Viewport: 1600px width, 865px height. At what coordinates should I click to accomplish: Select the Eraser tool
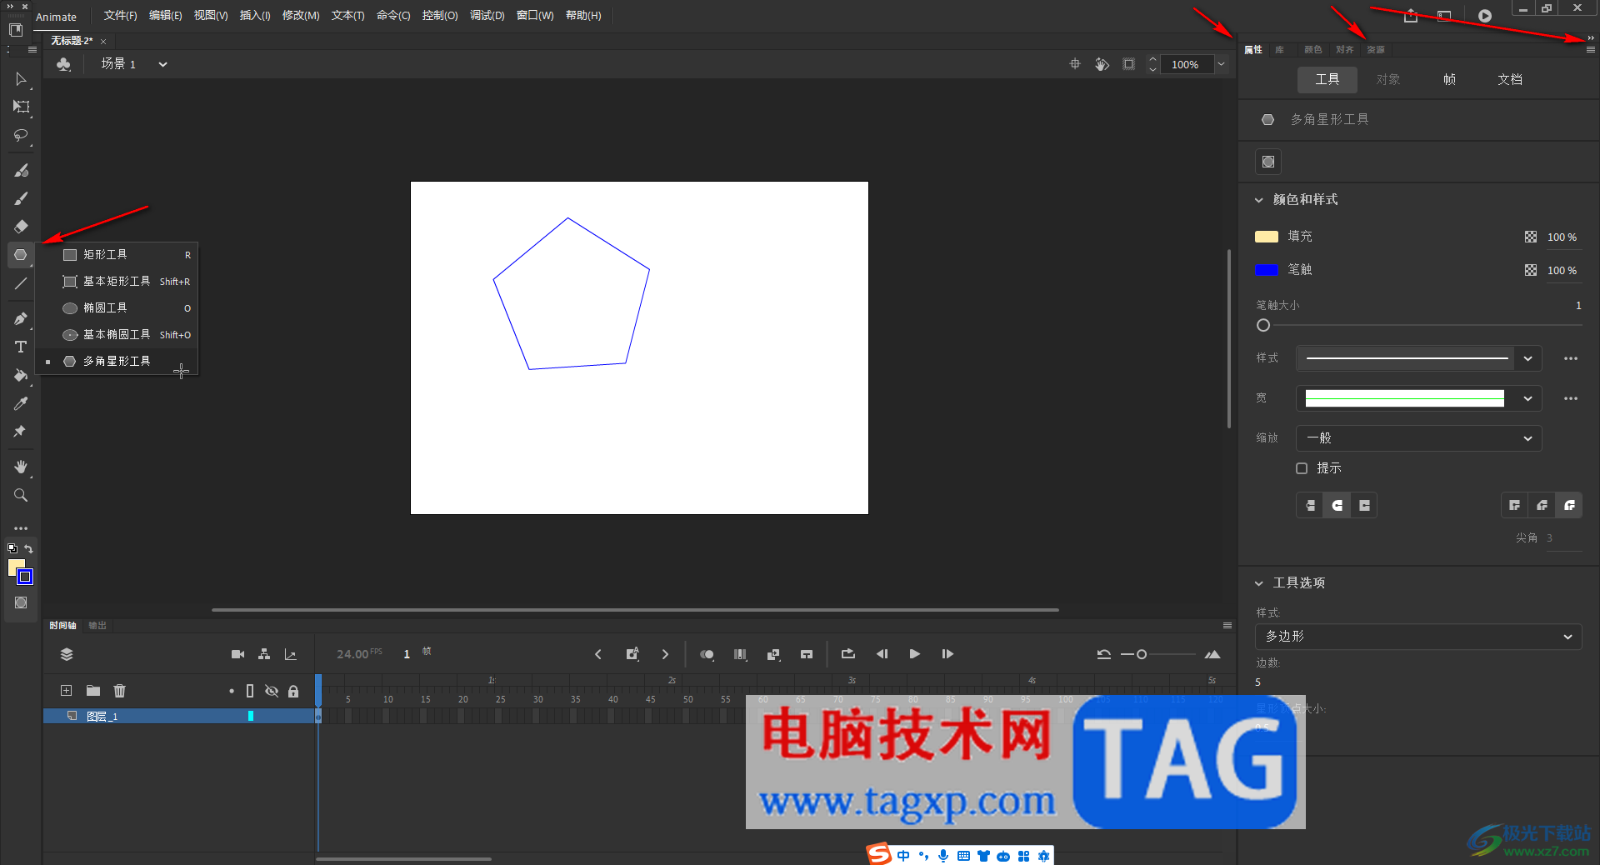click(21, 227)
